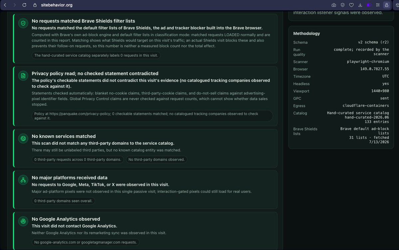Click the No major platforms hierarchy icon
The width and height of the screenshot is (399, 250).
pos(23,180)
